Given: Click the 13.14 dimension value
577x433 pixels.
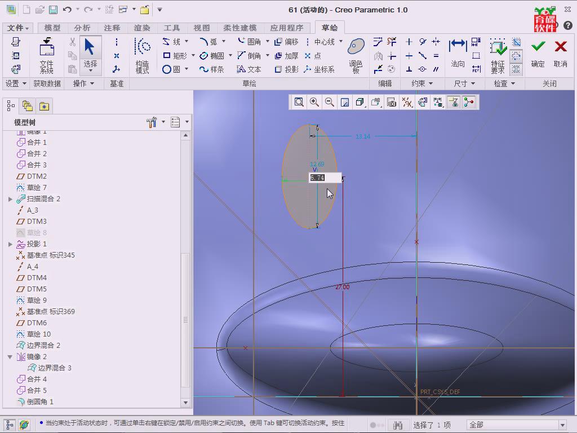Looking at the screenshot, I should click(362, 136).
